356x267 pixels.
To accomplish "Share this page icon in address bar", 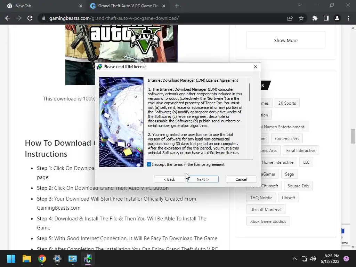I will (x=290, y=18).
